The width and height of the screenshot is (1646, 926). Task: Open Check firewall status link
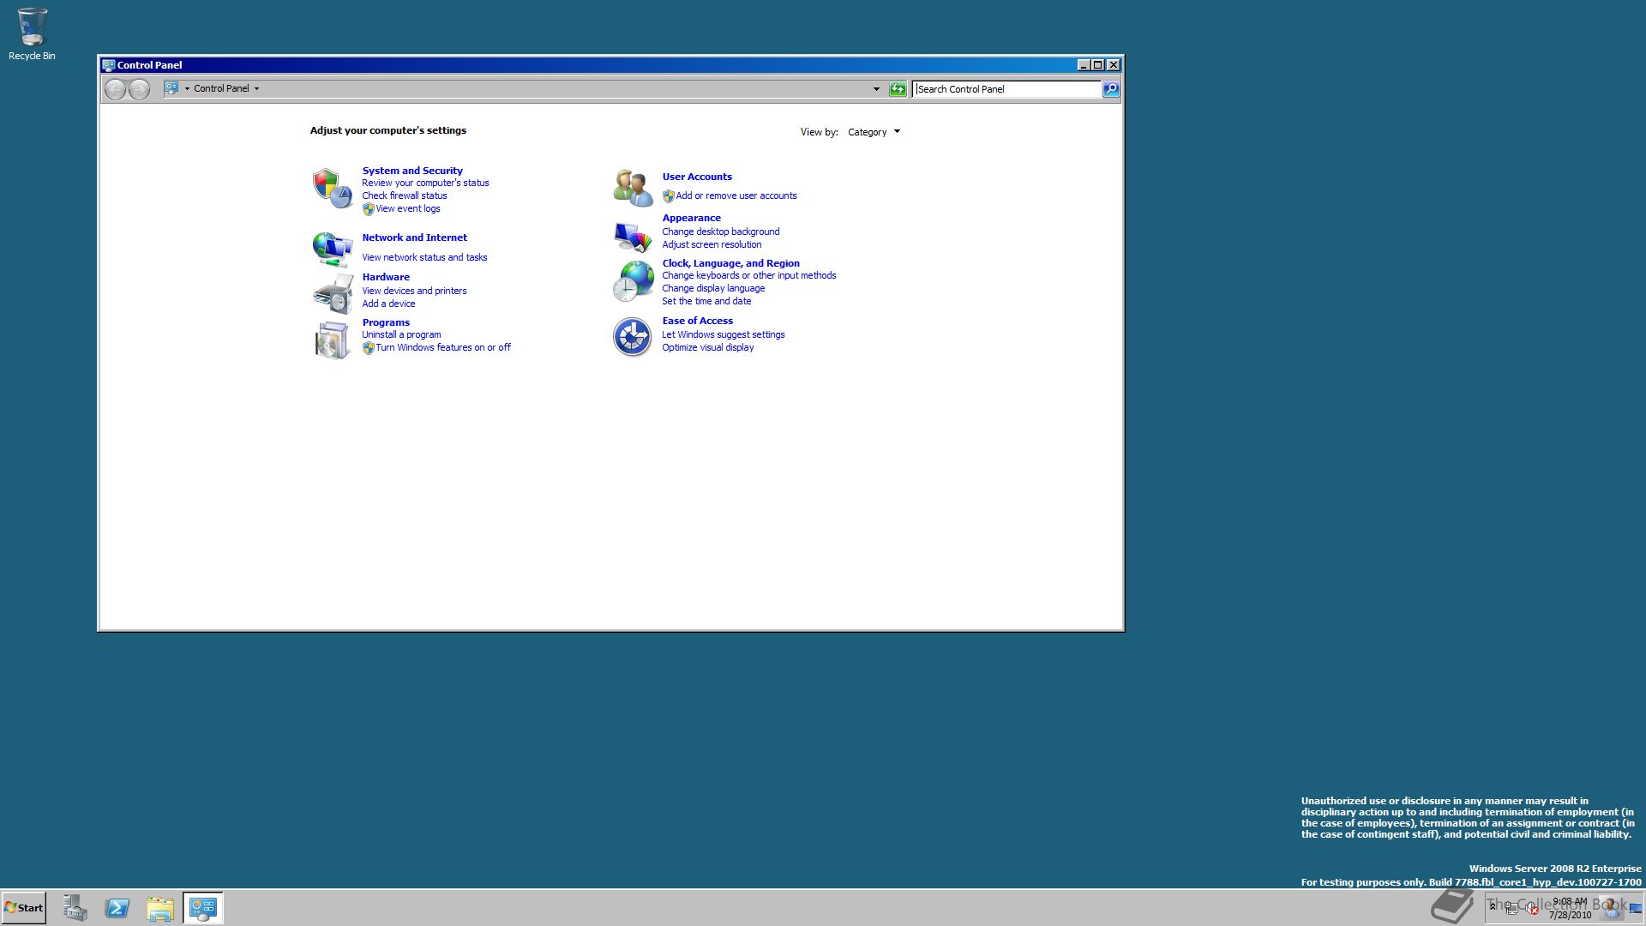pyautogui.click(x=405, y=195)
